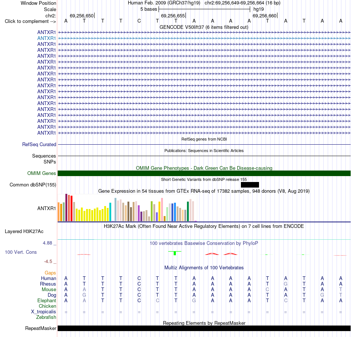Click the Scale label
This screenshot has width=351, height=337.
click(x=50, y=9)
